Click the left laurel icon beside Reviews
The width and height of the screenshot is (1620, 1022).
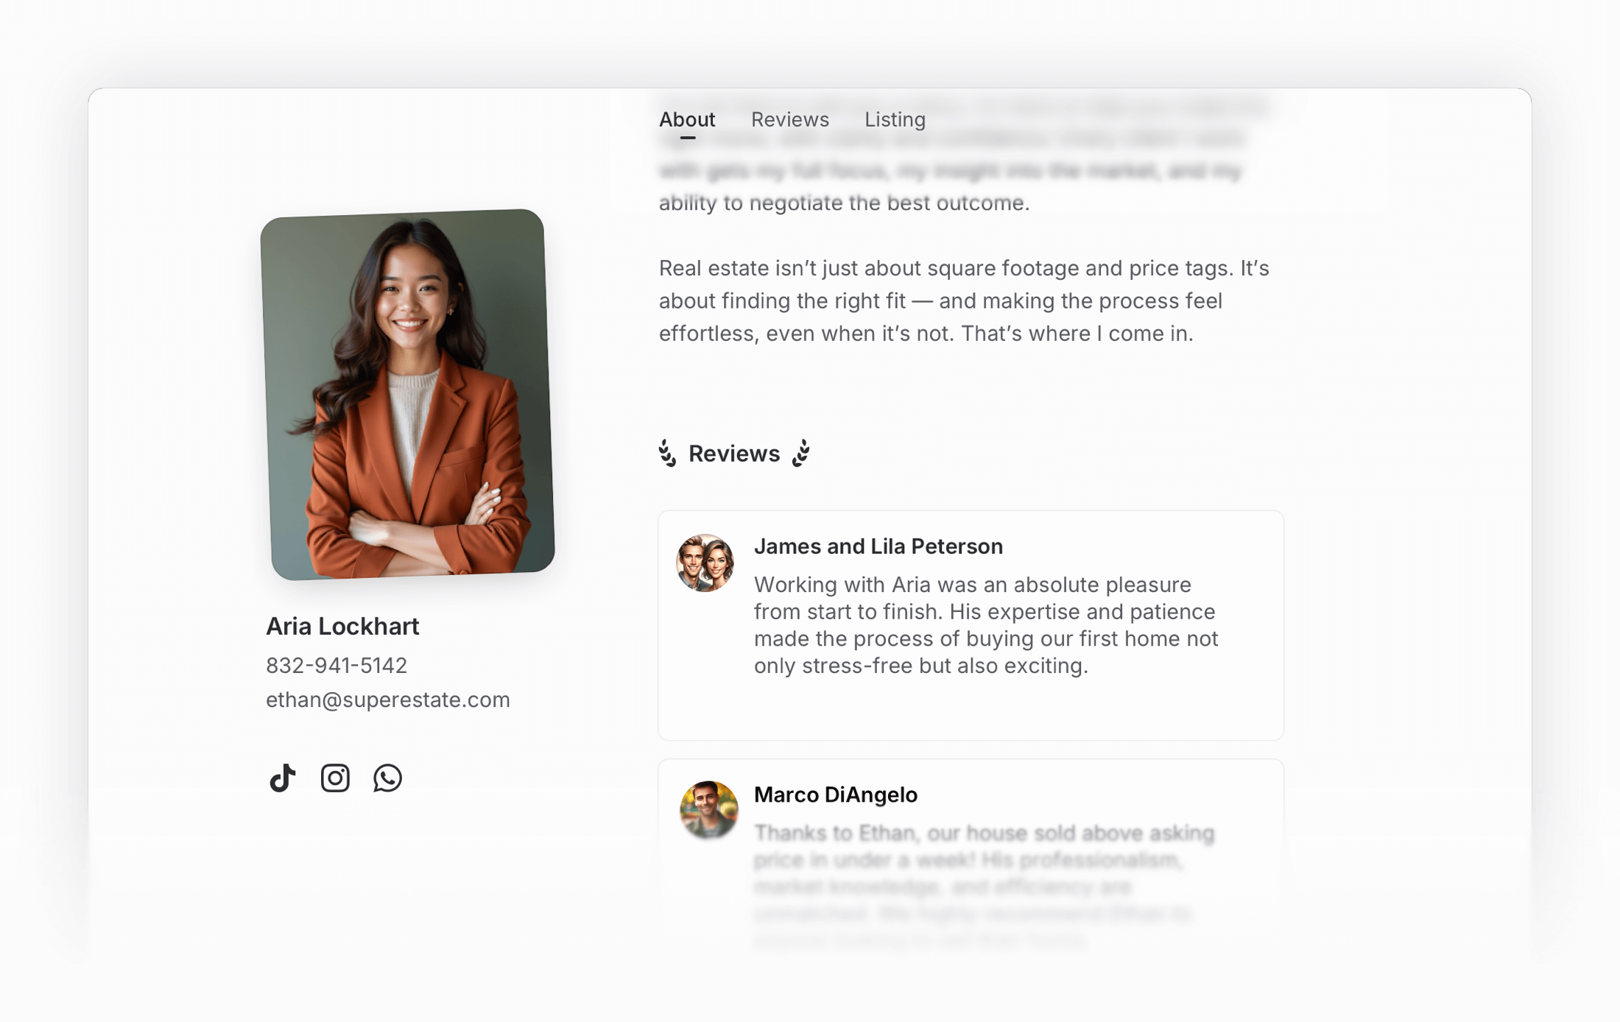pyautogui.click(x=667, y=454)
